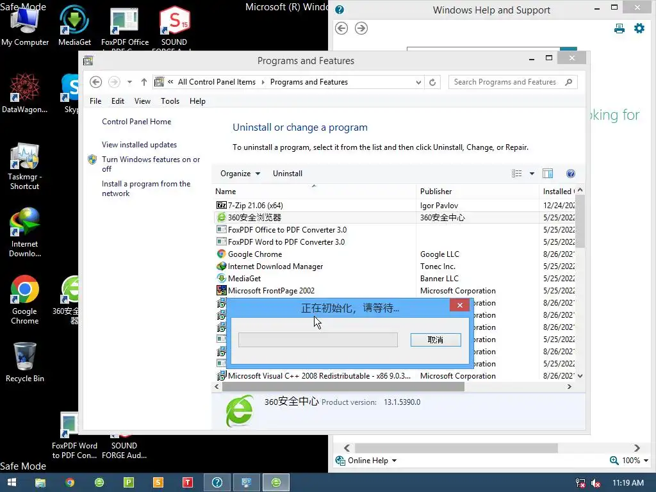656x492 pixels.
Task: Open Google Chrome desktop icon
Action: point(25,300)
